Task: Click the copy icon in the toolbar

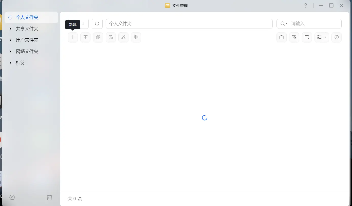Action: (x=98, y=37)
